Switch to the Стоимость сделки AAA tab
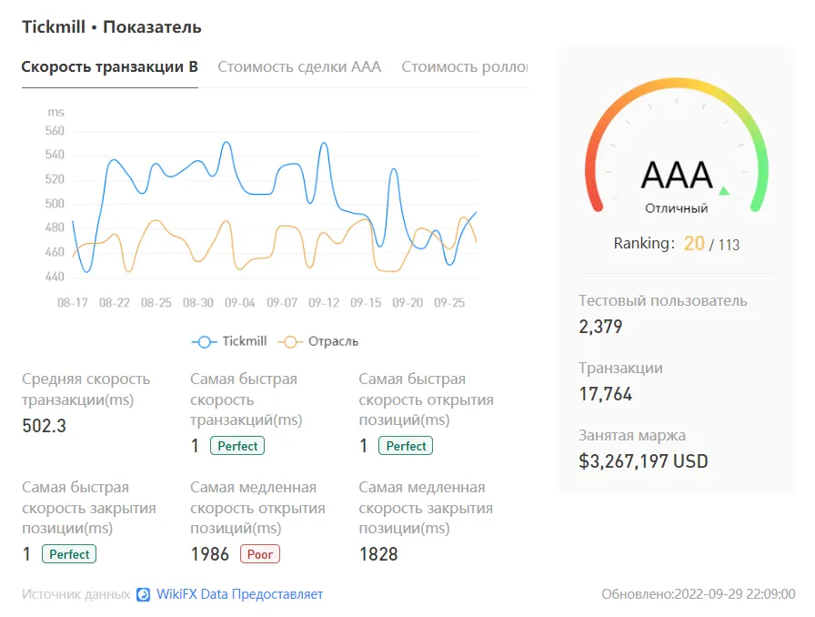This screenshot has width=815, height=617. (x=299, y=67)
